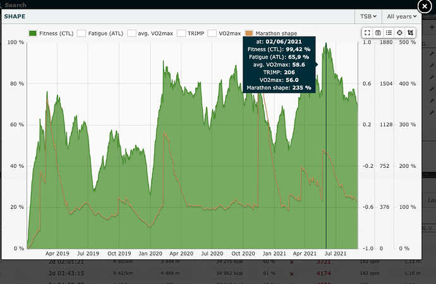Screen dimensions: 436x284
Task: Click the Oct 2019 axis label
Action: click(119, 254)
